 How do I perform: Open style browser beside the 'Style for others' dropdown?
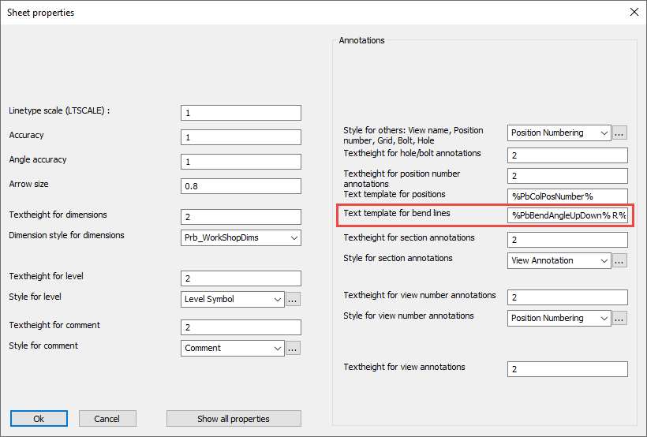(619, 133)
